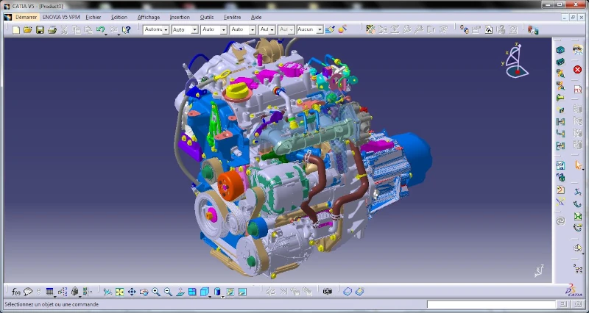
Task: Click the Zoom Out magnifier icon
Action: [168, 292]
